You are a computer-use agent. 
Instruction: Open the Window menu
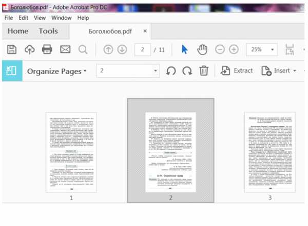(x=62, y=18)
